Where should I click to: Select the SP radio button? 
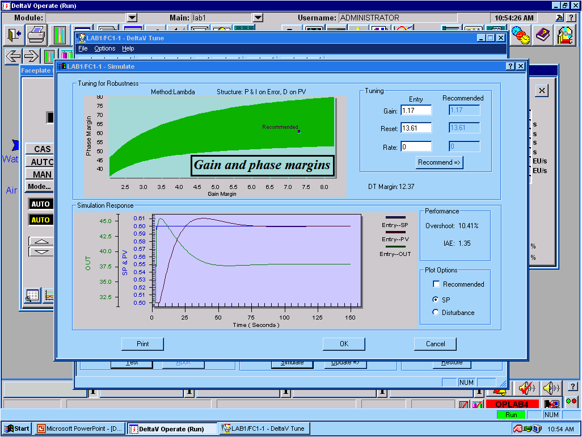click(x=436, y=300)
